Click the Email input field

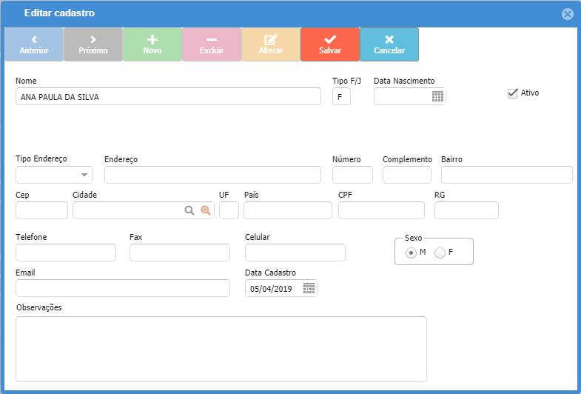(x=123, y=288)
